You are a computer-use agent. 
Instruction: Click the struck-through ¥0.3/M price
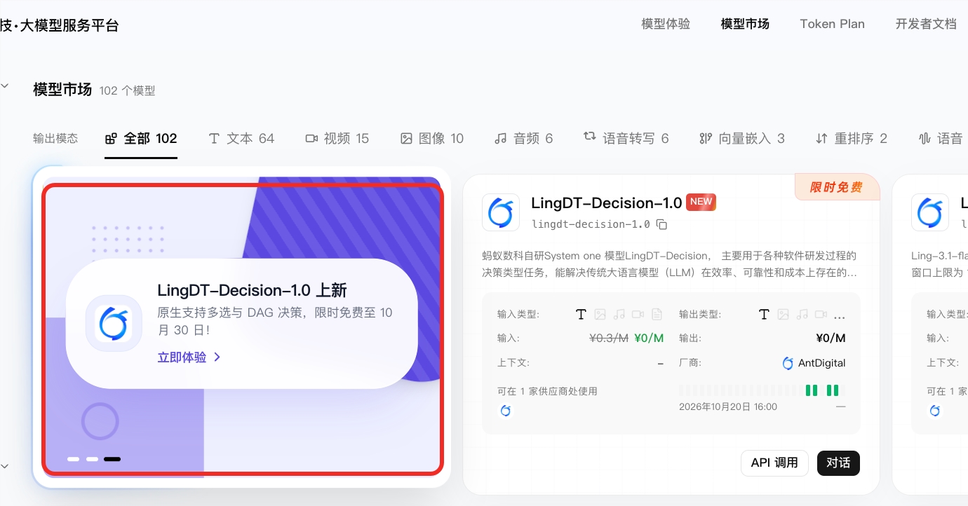[609, 339]
